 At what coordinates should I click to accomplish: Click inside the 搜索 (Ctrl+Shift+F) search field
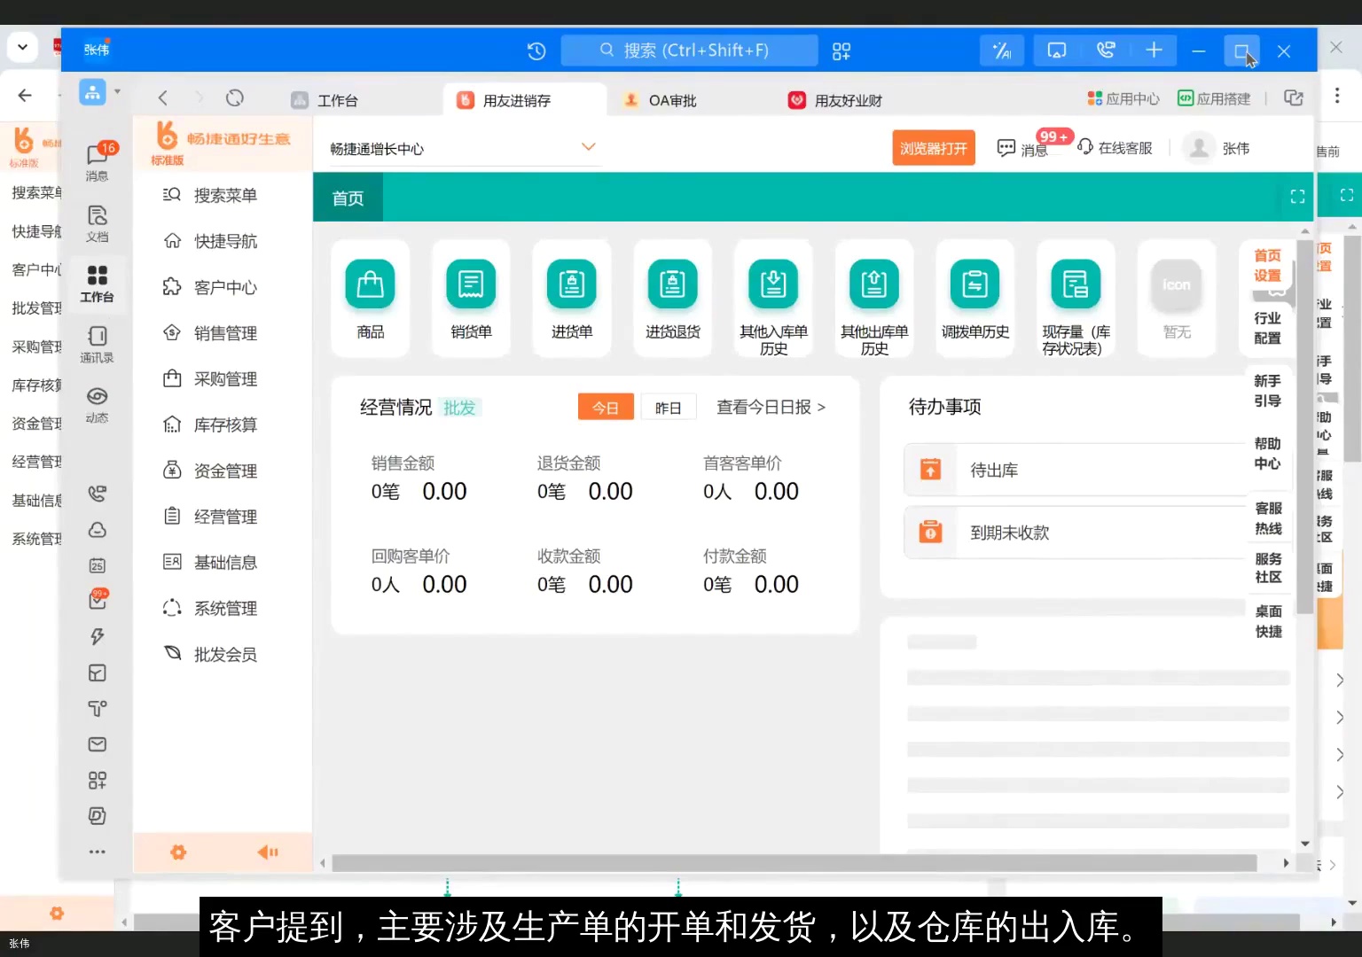coord(689,51)
